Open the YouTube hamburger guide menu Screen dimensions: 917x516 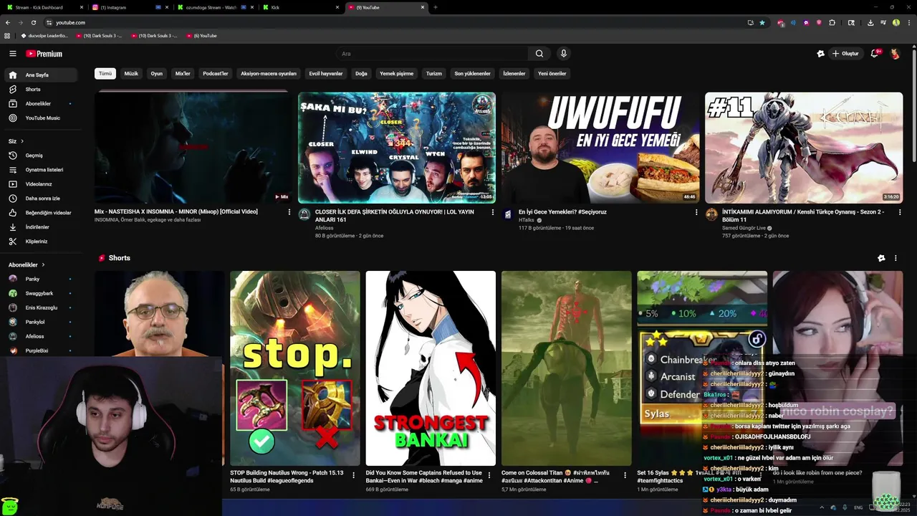coord(12,54)
